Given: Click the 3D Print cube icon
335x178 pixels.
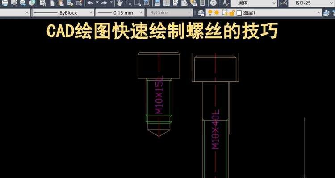Looking at the screenshot, I should (x=32, y=3).
